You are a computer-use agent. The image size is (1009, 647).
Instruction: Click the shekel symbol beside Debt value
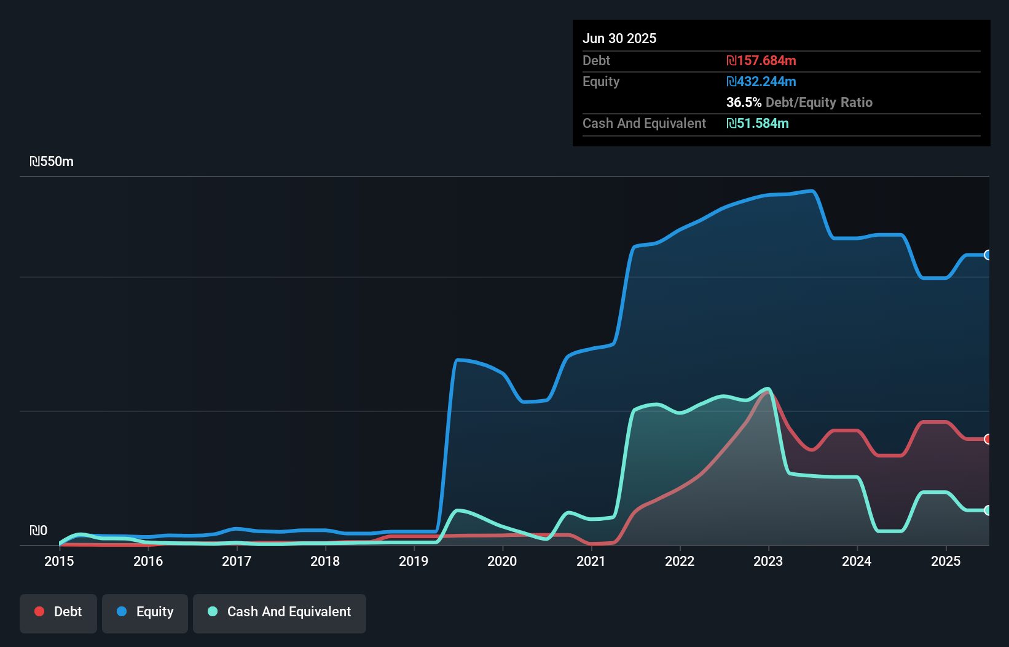click(x=731, y=60)
